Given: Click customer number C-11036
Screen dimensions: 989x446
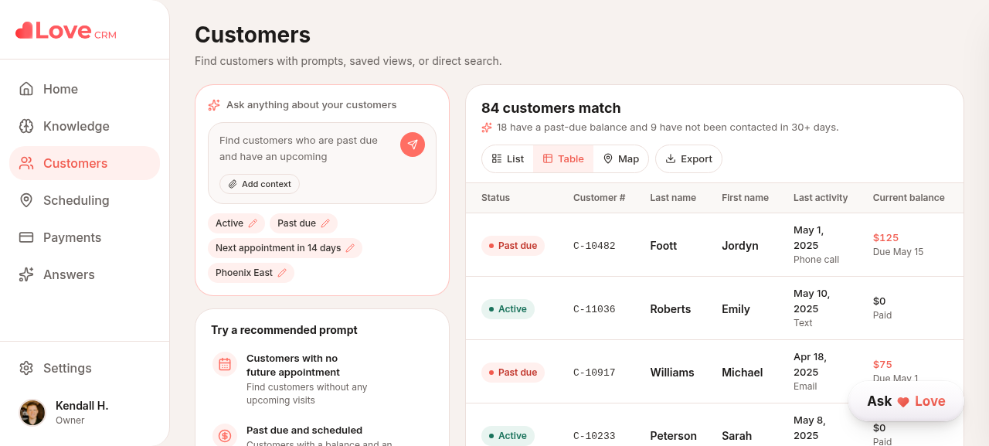Looking at the screenshot, I should (594, 309).
